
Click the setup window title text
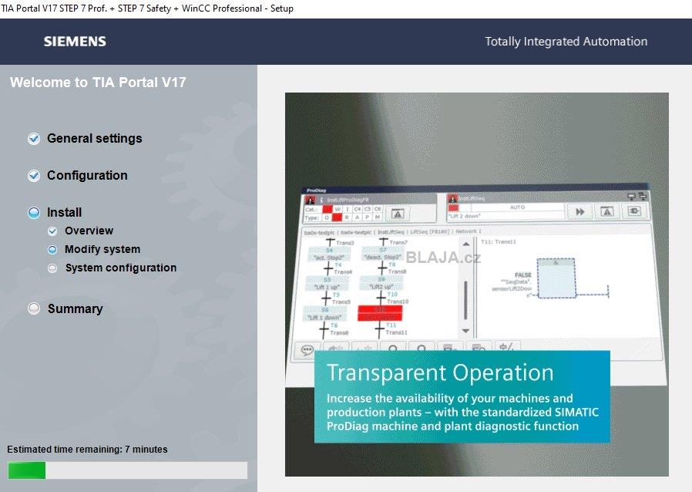point(147,8)
